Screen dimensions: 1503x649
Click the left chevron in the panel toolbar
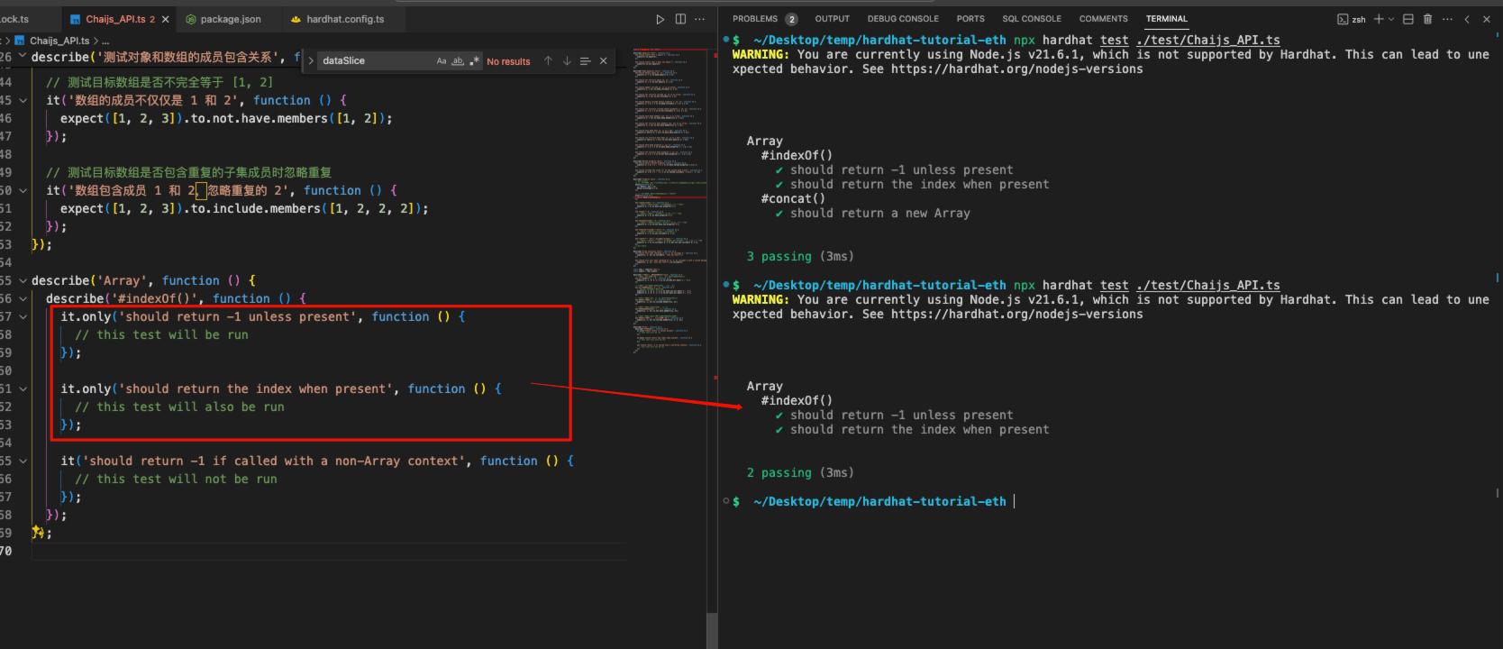[1467, 19]
